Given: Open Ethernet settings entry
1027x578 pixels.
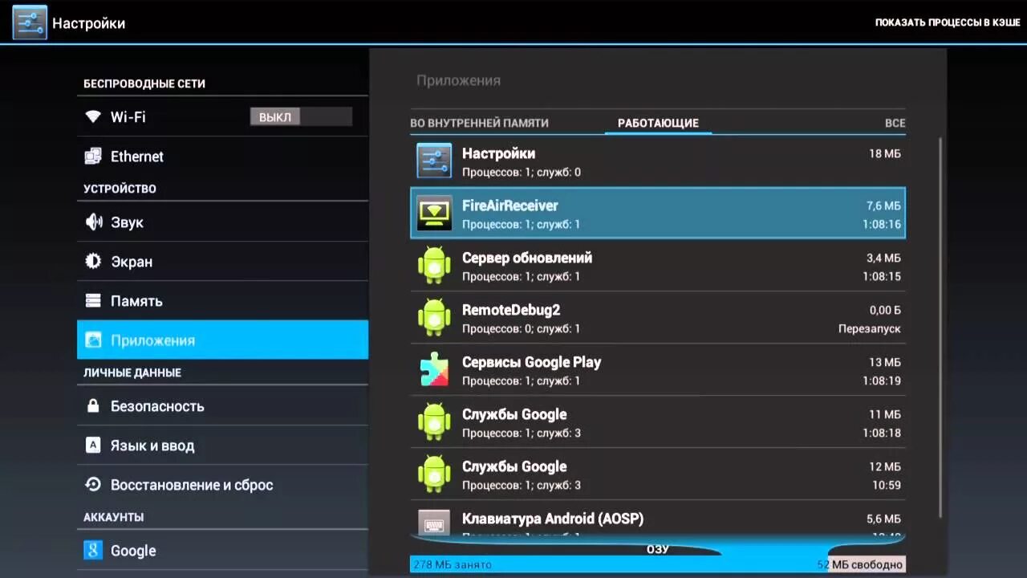Looking at the screenshot, I should click(x=222, y=157).
